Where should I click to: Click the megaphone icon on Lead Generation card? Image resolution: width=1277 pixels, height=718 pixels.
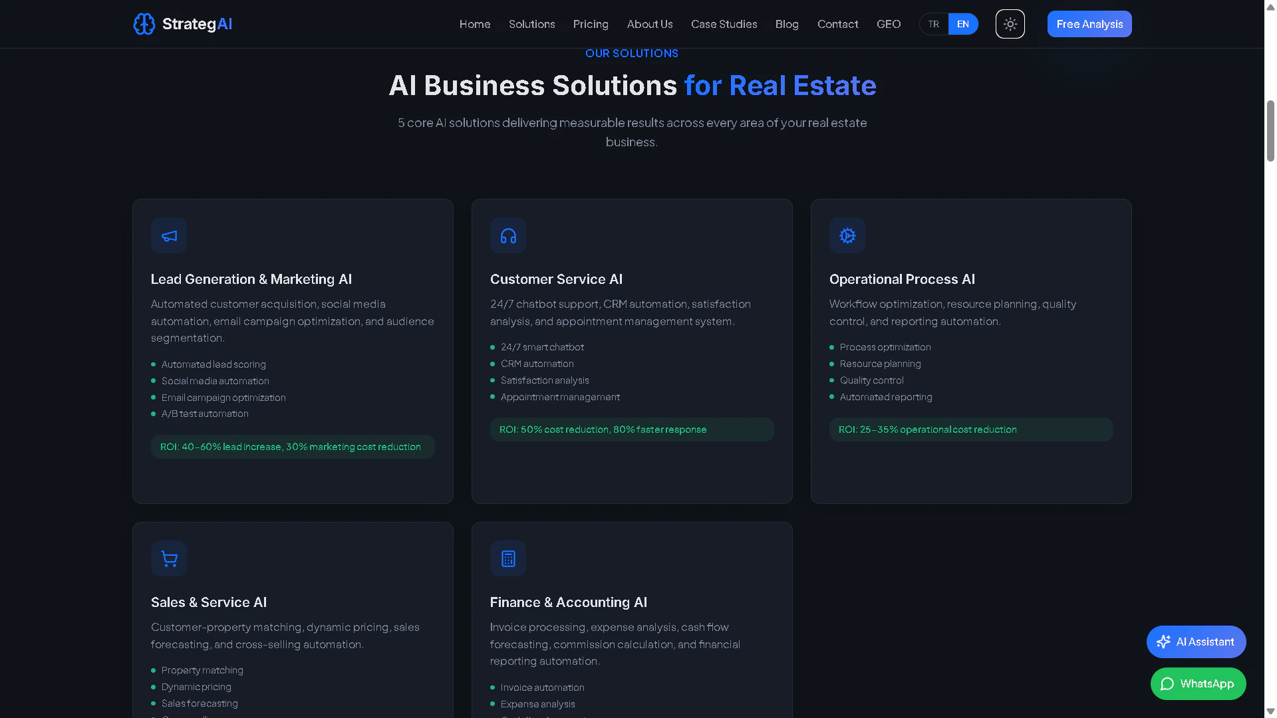(x=169, y=235)
